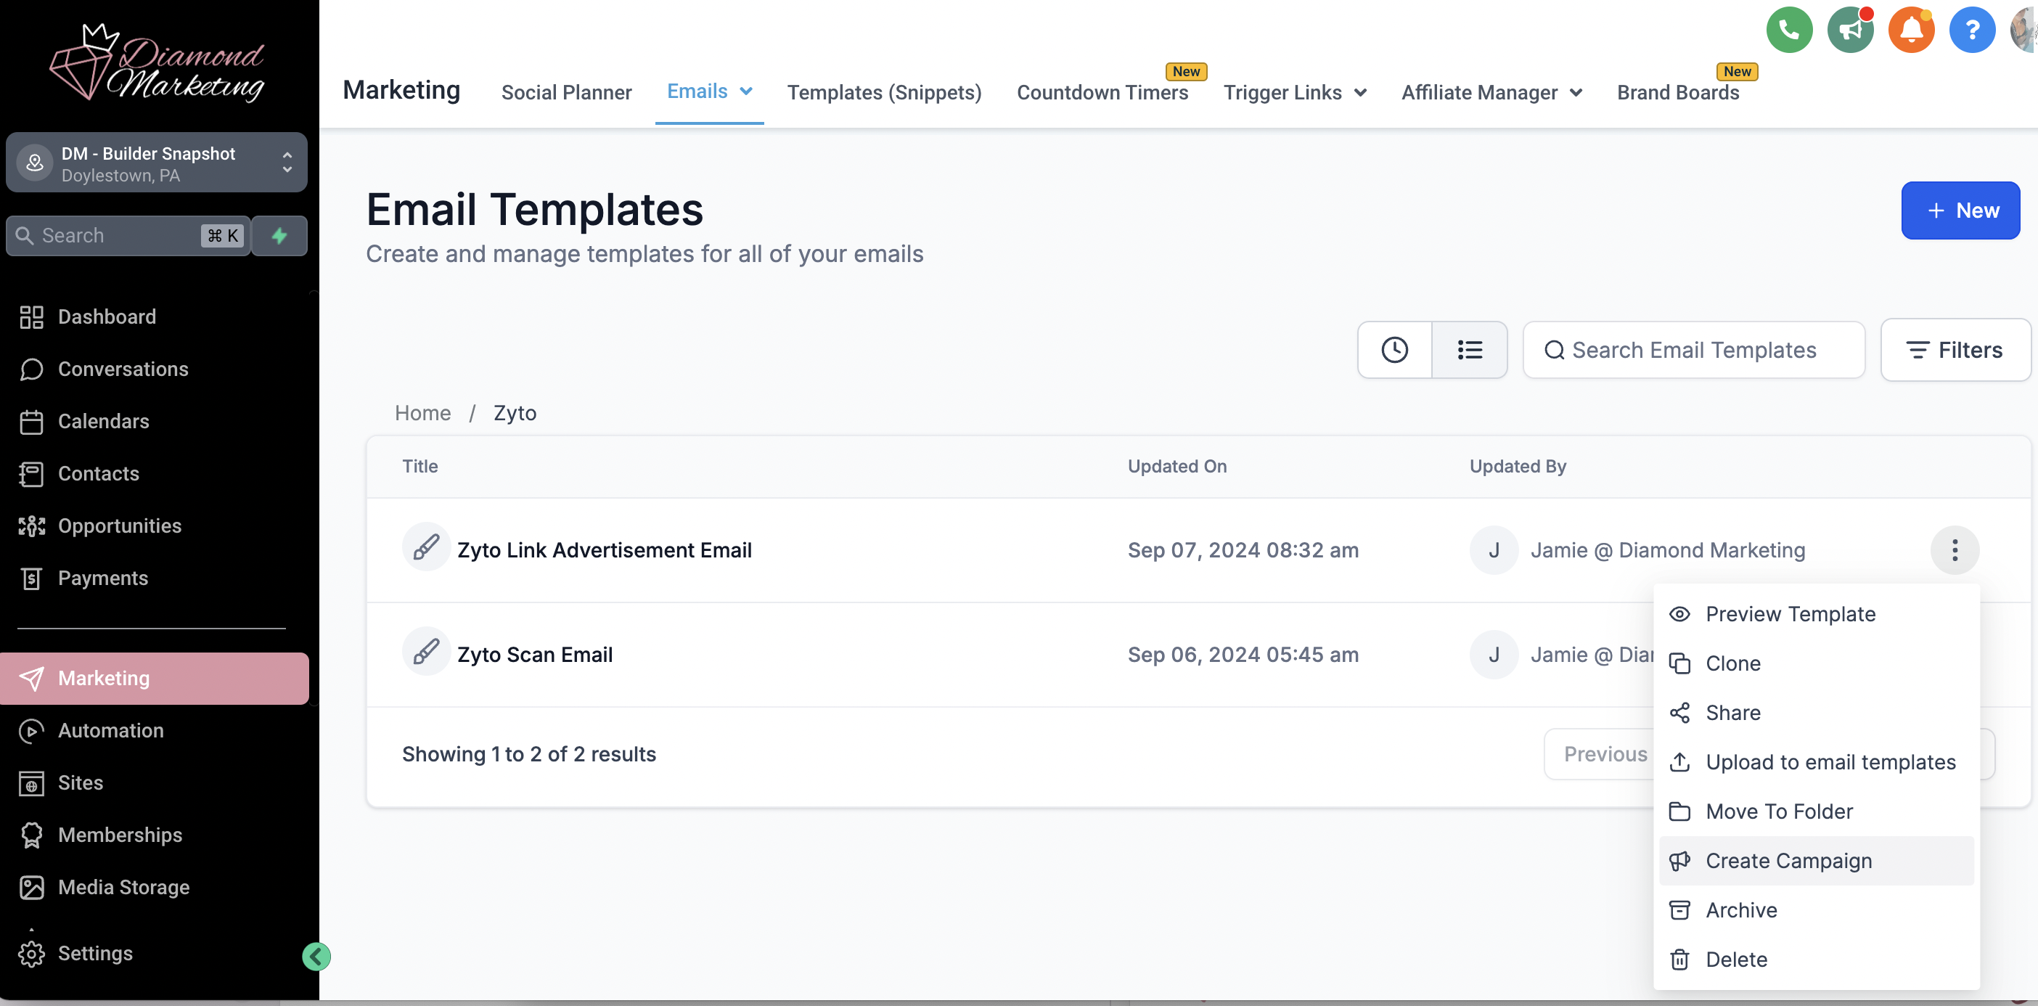Click the Zyto Scan Email brush icon
Viewport: 2038px width, 1006px height.
[x=425, y=653]
